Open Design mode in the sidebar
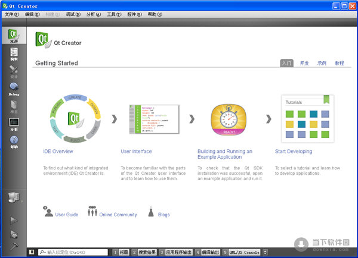The image size is (358, 258). coord(14,72)
